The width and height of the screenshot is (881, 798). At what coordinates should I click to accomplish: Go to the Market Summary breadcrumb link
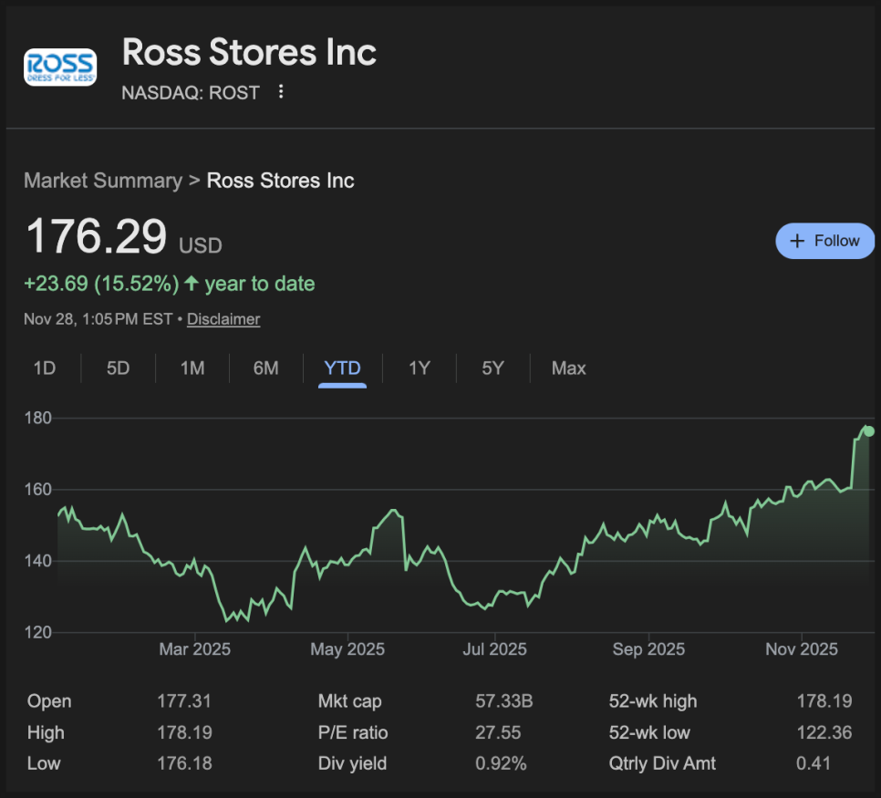[x=102, y=180]
